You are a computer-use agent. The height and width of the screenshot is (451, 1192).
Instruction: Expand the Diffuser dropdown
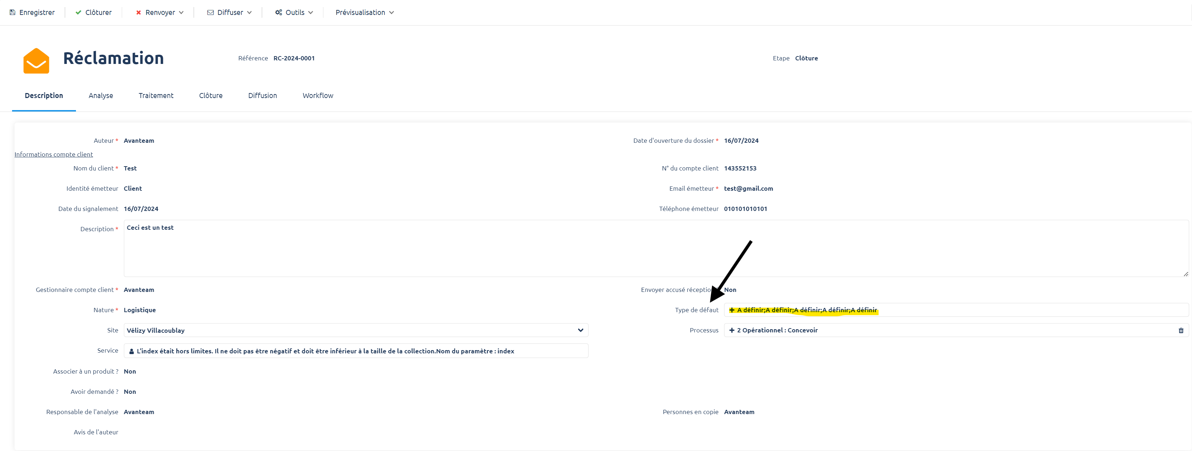[x=230, y=12]
